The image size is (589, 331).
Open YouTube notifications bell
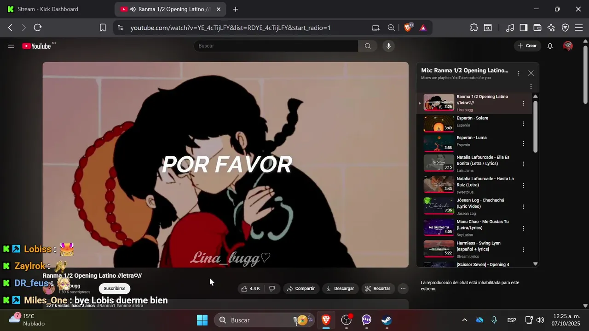tap(550, 46)
